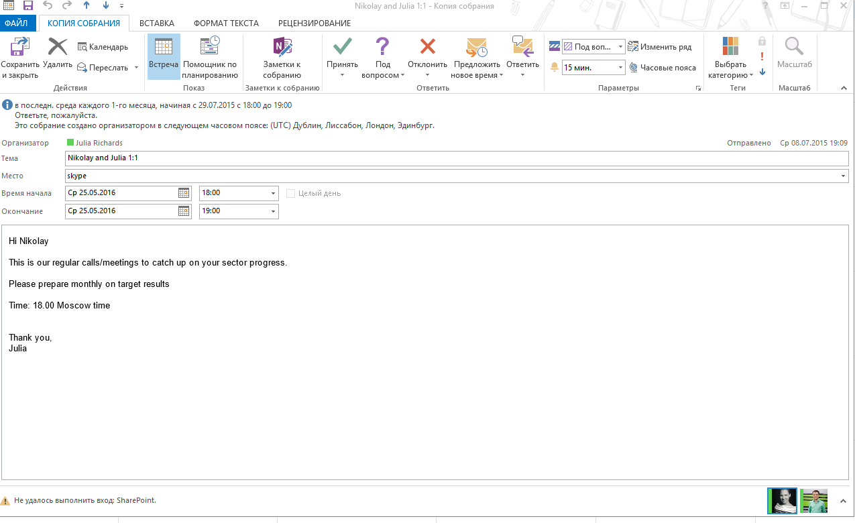Expand the Отклонить dropdown arrow
Viewport: 855px width, 523px height.
tap(427, 74)
